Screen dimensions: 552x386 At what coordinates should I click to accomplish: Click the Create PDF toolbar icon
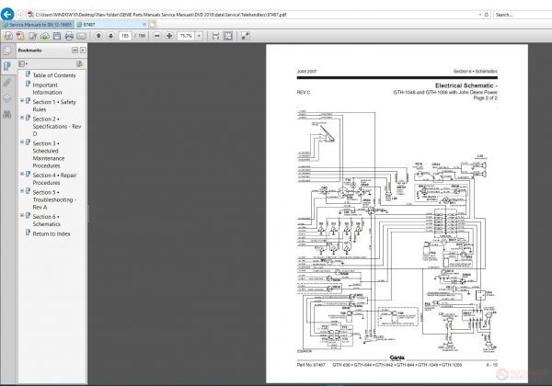point(20,36)
